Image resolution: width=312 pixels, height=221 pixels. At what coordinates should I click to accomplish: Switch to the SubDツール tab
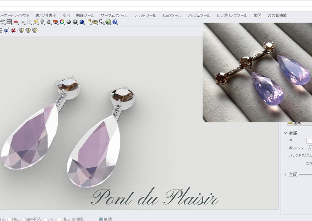(172, 16)
